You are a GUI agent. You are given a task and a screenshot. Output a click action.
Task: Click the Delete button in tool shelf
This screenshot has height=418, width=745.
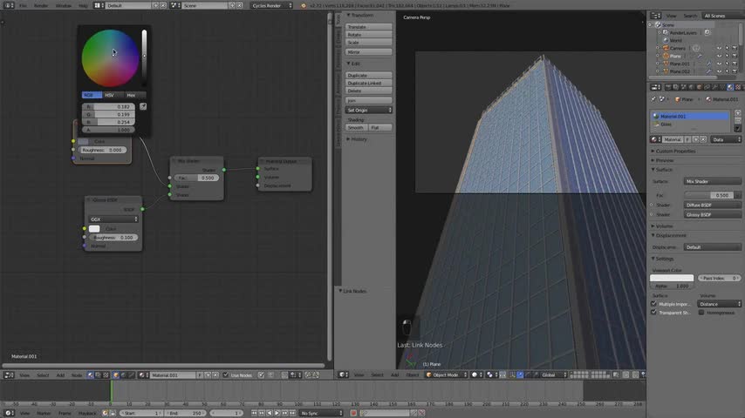pyautogui.click(x=369, y=91)
